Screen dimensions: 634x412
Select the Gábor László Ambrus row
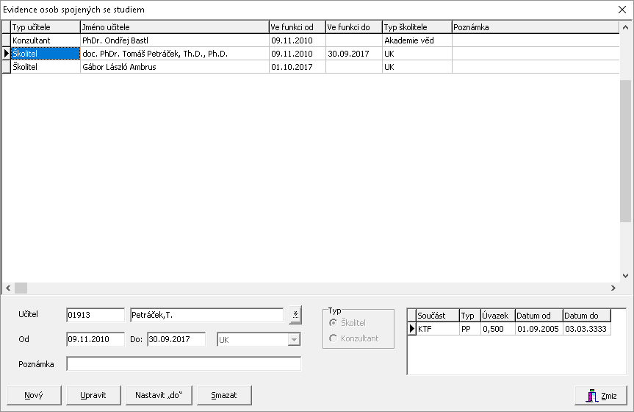point(174,67)
